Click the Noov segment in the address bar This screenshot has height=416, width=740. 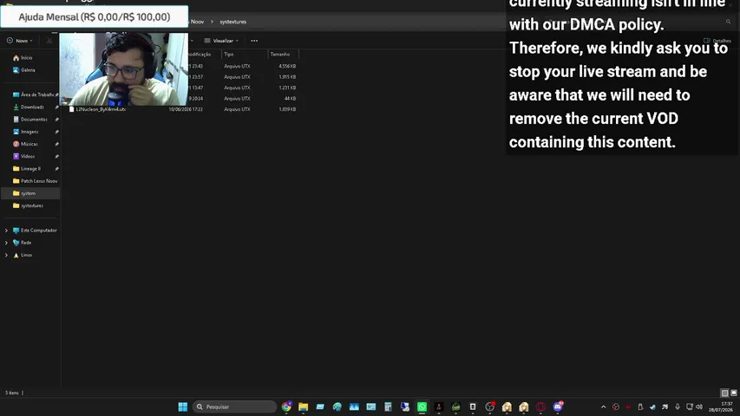(x=197, y=22)
